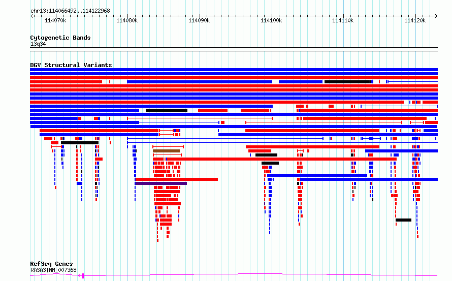This screenshot has height=281, width=452.
Task: Click the 114110k ruler label
Action: pyautogui.click(x=343, y=20)
